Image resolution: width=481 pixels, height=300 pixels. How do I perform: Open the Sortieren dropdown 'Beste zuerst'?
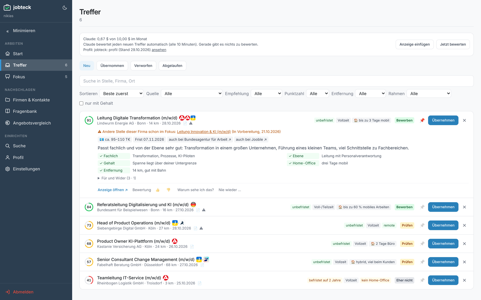(x=121, y=94)
